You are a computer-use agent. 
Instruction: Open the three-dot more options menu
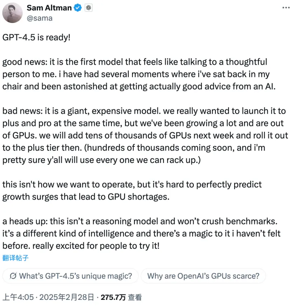coord(285,8)
